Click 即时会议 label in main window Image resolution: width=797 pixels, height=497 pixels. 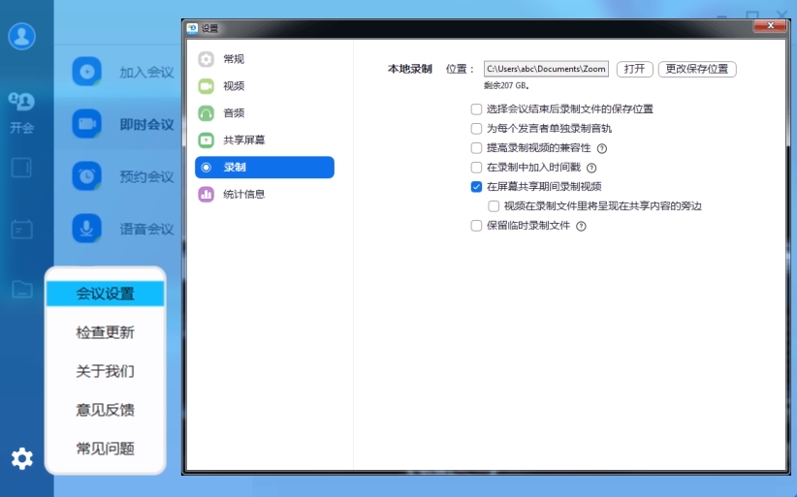[146, 124]
